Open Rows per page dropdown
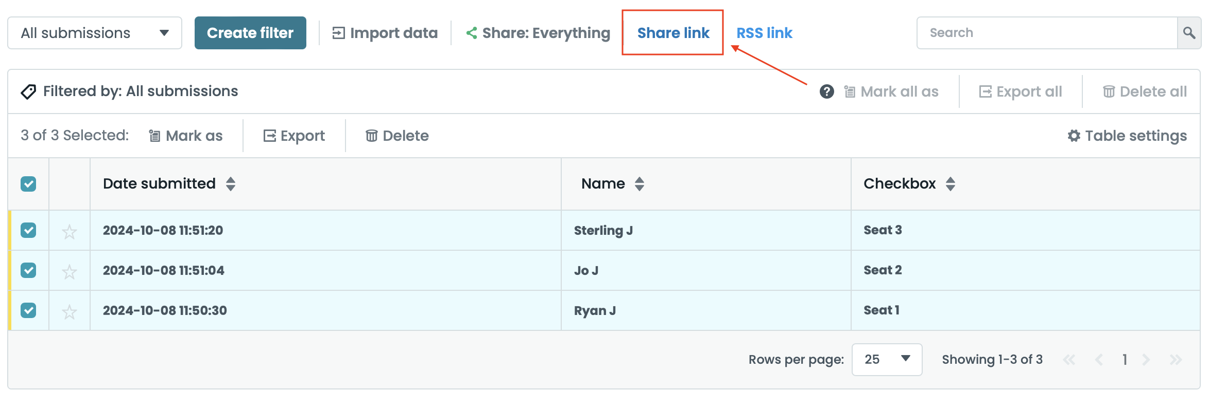The image size is (1209, 409). 887,360
